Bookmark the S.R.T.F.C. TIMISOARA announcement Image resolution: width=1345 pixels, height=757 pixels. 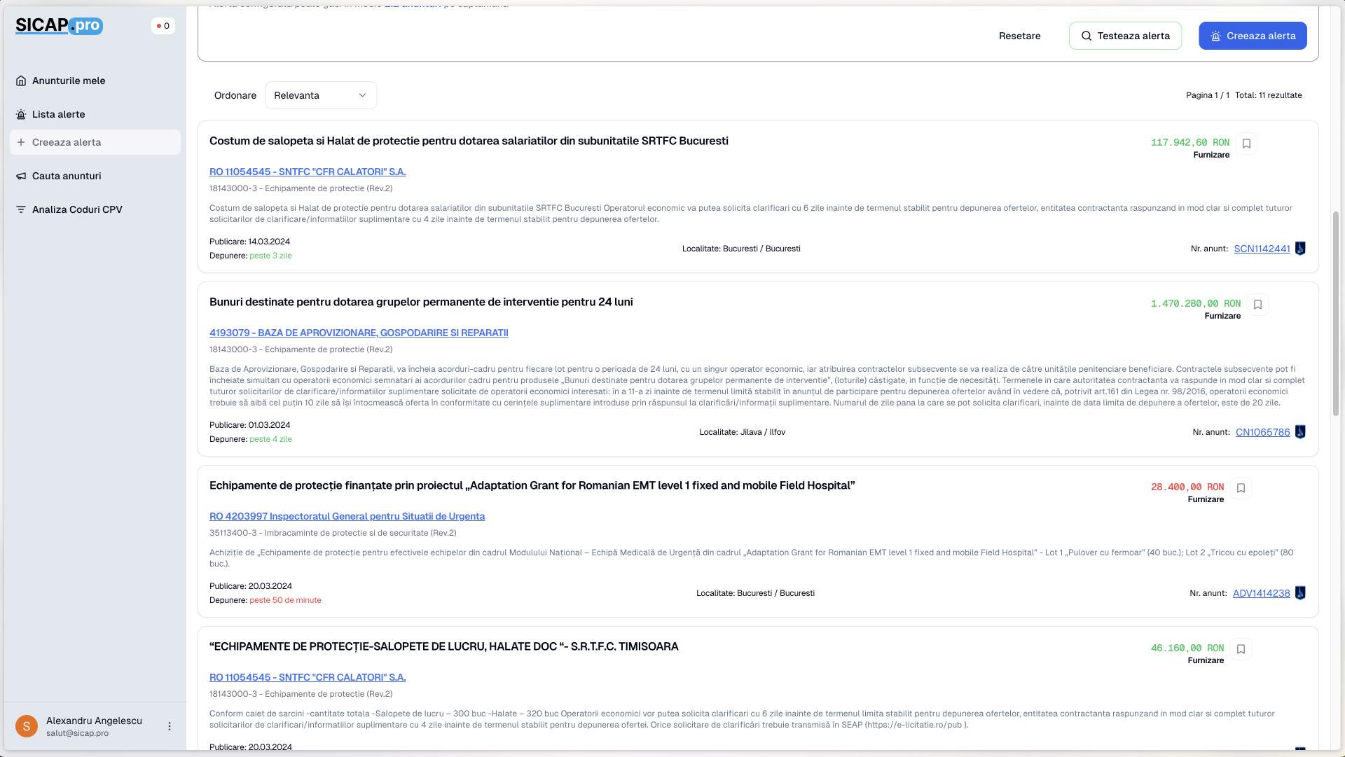coord(1241,649)
